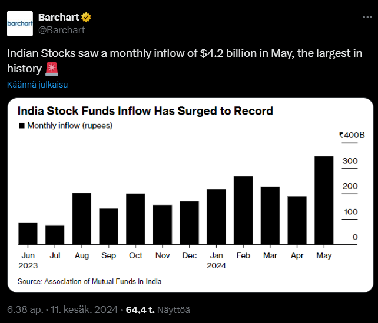Open the 64,4 t. Näyttöä view count
This screenshot has width=378, height=323.
pos(157,309)
